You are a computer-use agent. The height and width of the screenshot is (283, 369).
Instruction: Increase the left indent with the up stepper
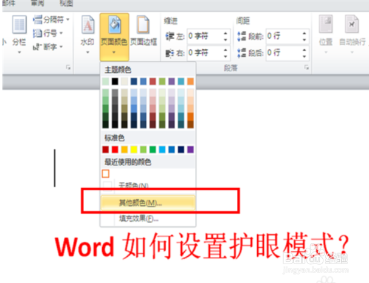click(226, 33)
